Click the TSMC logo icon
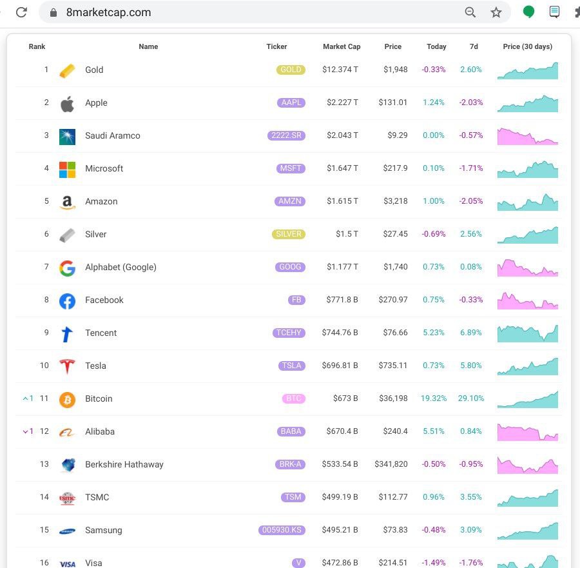The image size is (580, 568). (67, 498)
